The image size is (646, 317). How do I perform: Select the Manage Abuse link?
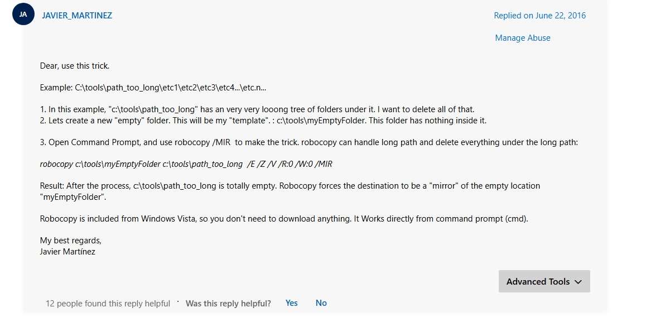522,38
